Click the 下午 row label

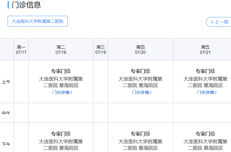pos(6,144)
